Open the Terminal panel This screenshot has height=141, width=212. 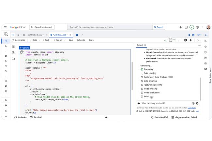36,117
